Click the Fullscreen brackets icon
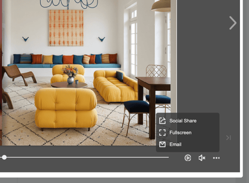The height and width of the screenshot is (183, 249). tap(162, 132)
